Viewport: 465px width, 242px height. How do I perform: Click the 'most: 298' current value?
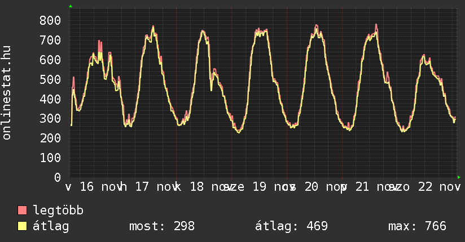click(162, 227)
